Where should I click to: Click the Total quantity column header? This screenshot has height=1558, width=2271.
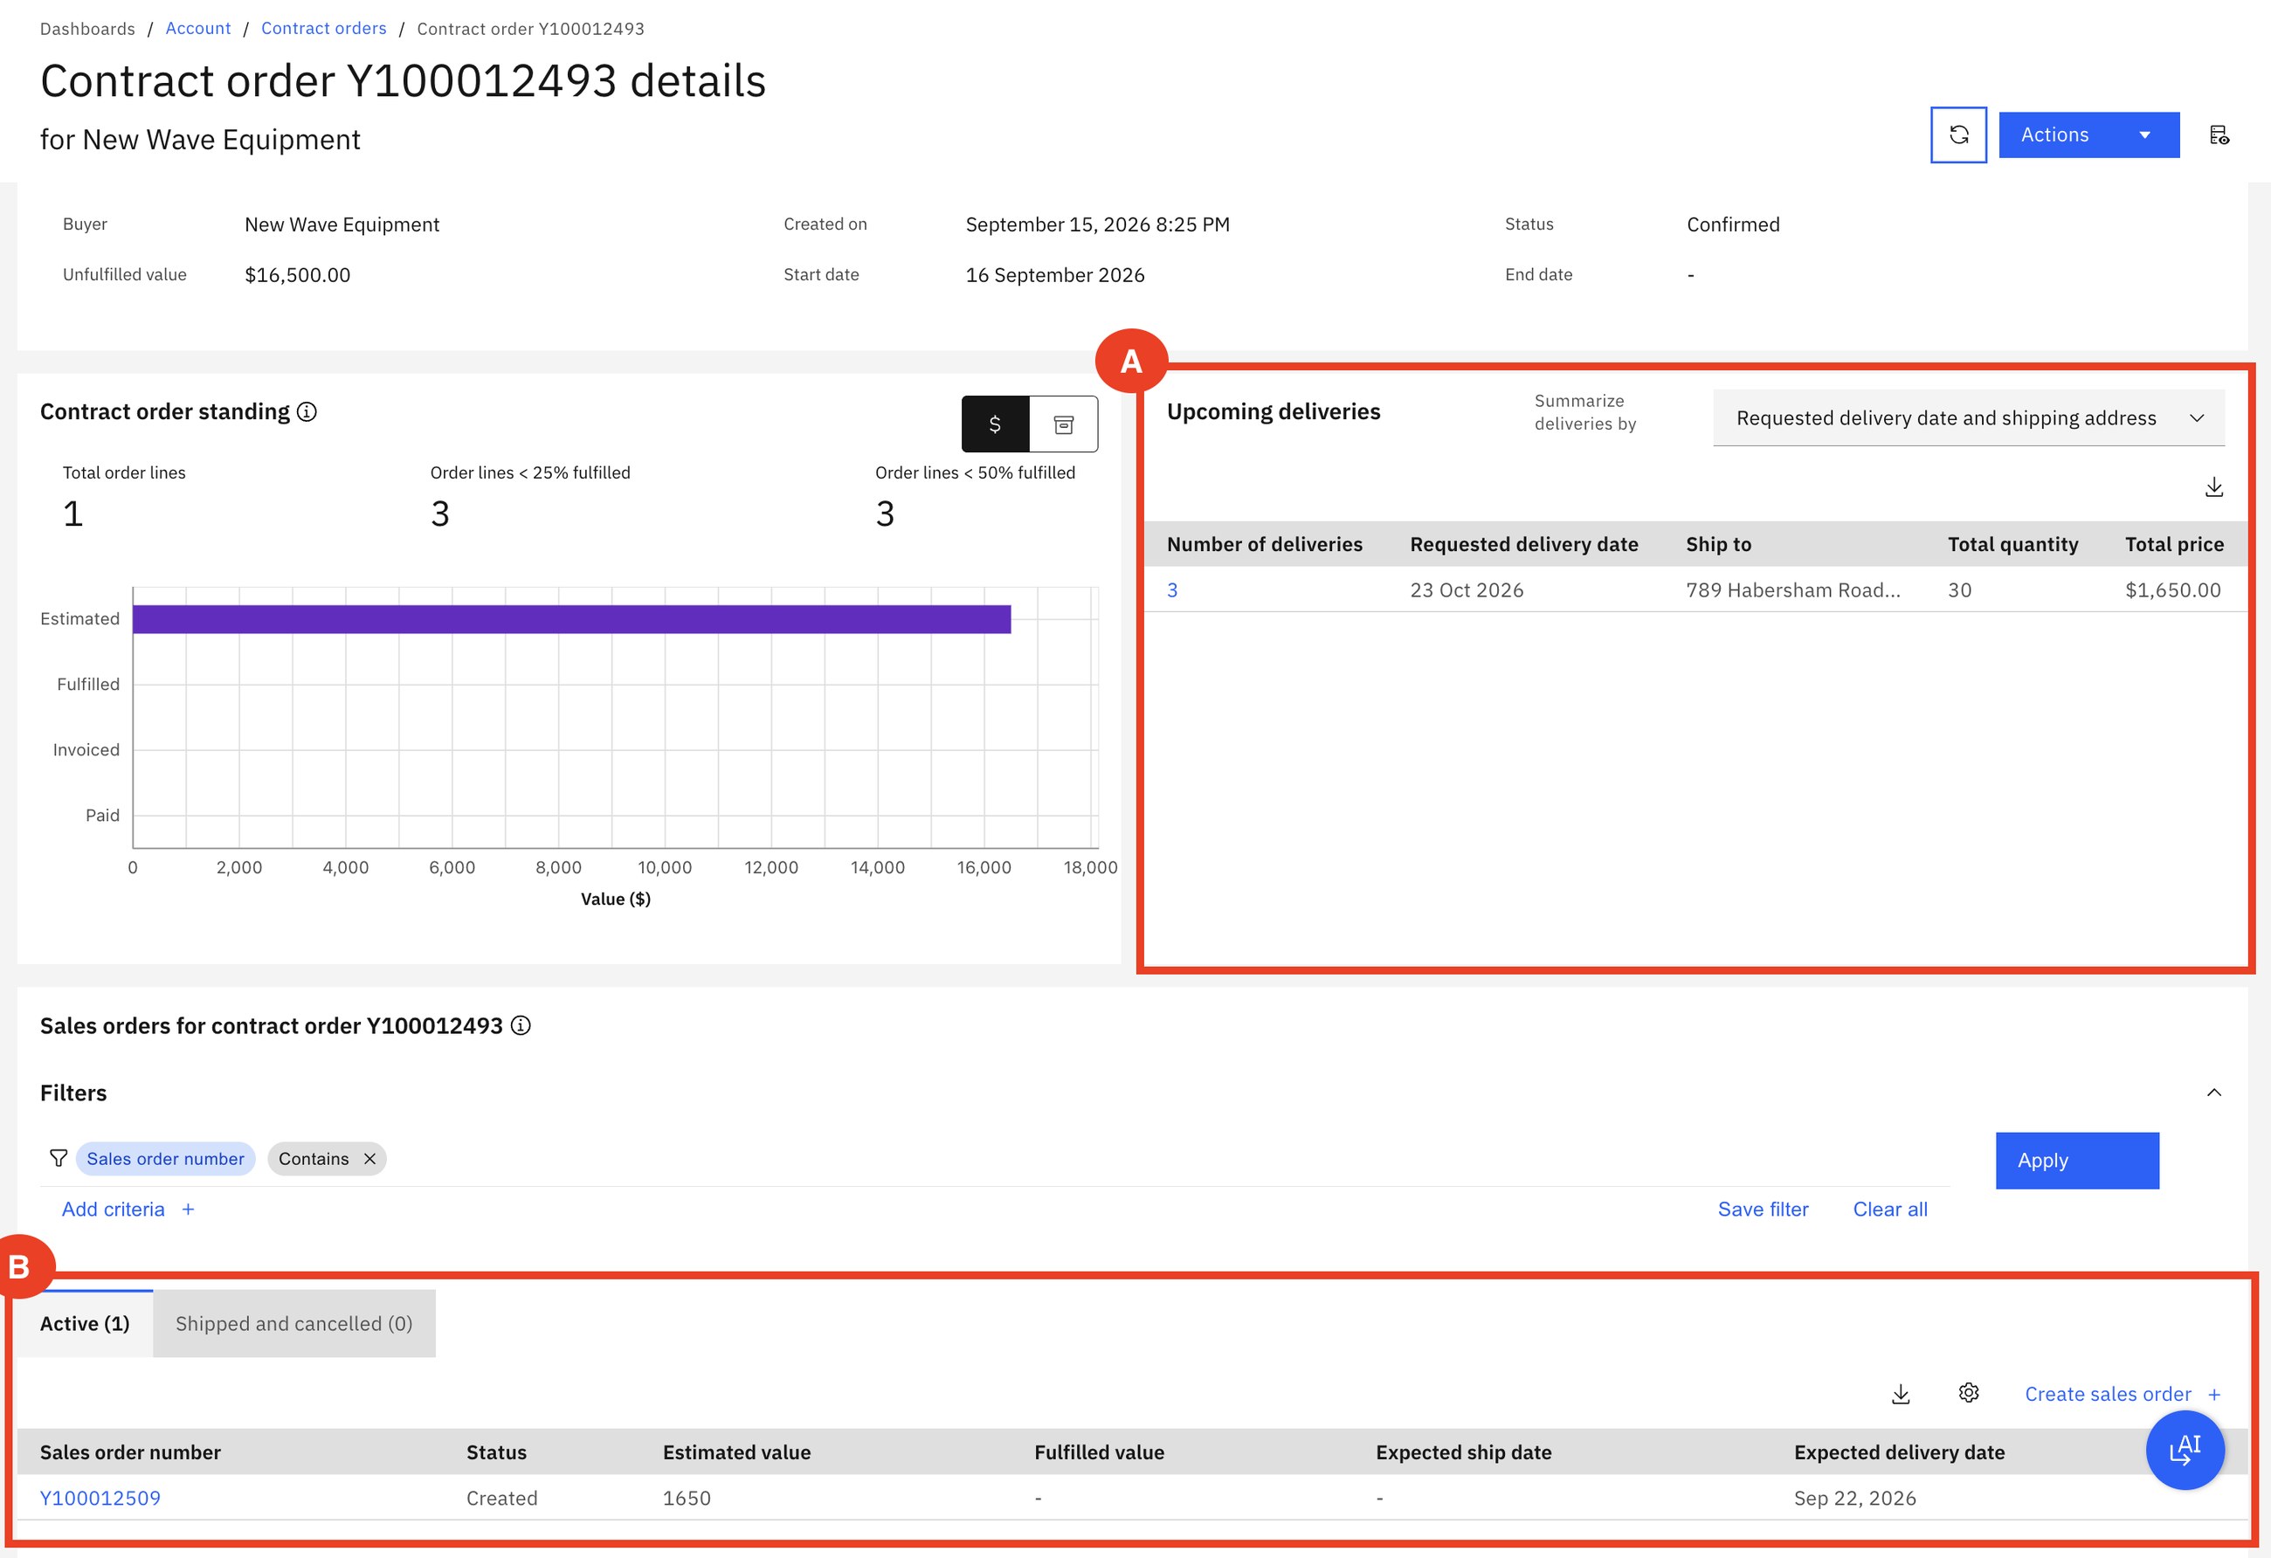(2012, 544)
